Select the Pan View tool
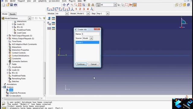This screenshot has width=193, height=109. (x=64, y=5)
